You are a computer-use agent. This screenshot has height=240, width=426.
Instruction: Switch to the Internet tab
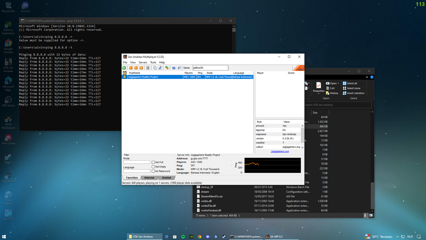[x=149, y=178]
